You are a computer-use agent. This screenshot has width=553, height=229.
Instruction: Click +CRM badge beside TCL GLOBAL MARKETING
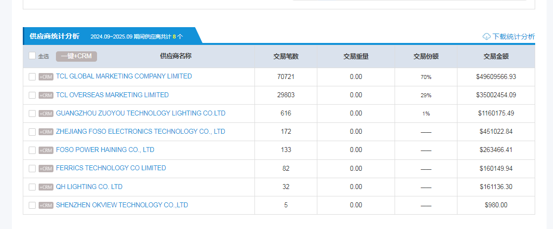(46, 77)
